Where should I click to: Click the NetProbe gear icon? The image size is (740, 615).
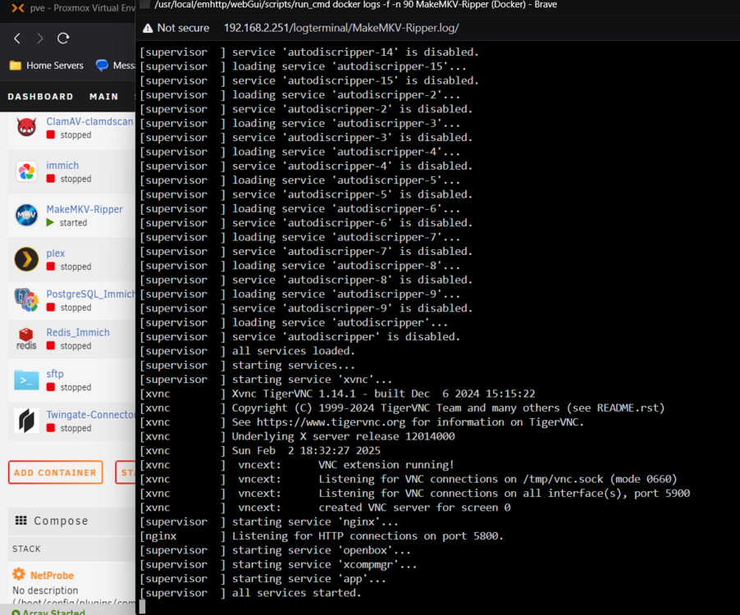[19, 575]
